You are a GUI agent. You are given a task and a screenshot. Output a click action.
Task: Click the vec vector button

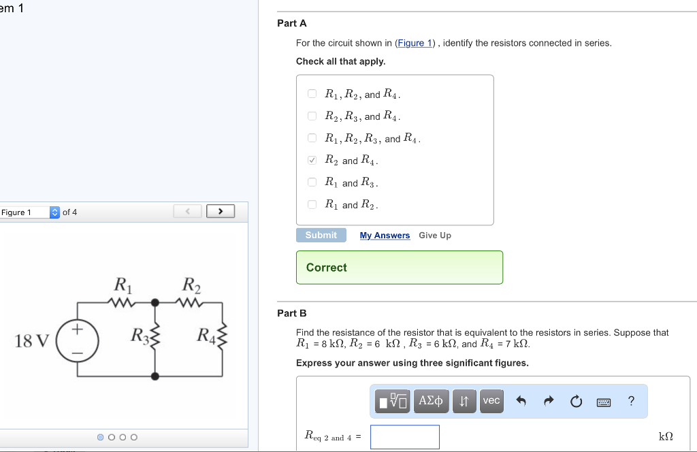coord(491,401)
